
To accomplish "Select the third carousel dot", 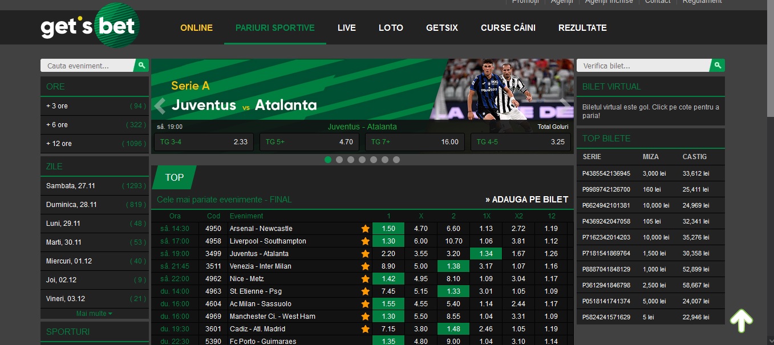I will click(351, 160).
